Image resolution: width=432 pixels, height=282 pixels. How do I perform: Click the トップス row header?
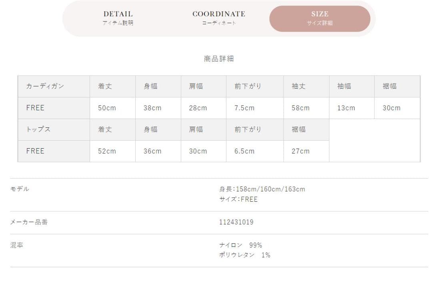tap(54, 129)
